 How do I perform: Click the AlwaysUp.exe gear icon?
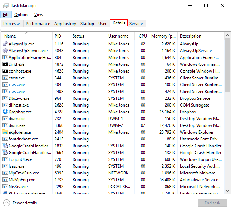5,44
